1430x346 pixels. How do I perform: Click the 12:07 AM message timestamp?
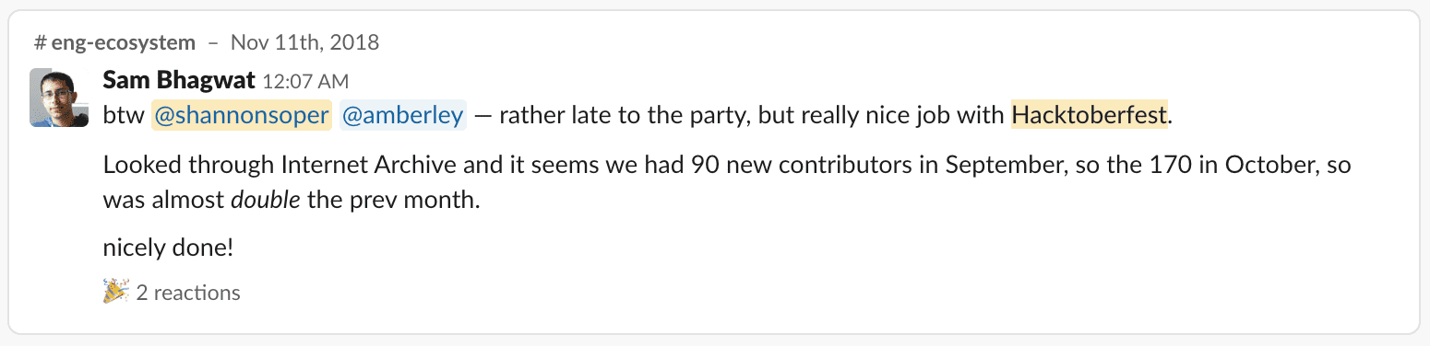click(x=305, y=82)
